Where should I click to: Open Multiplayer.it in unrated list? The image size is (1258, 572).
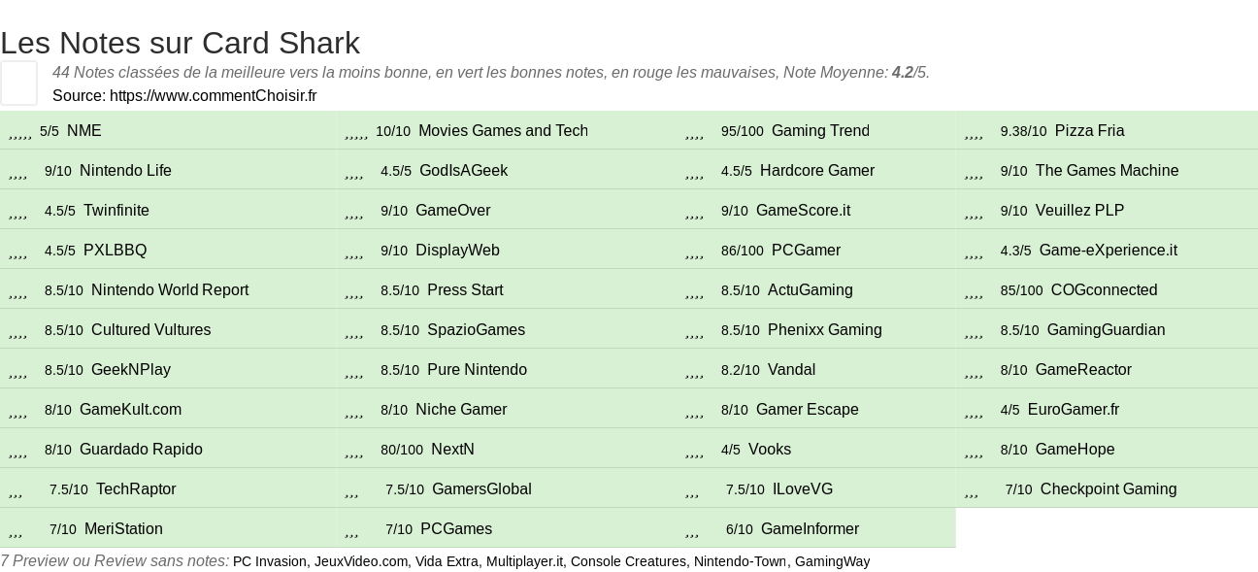coord(524,561)
